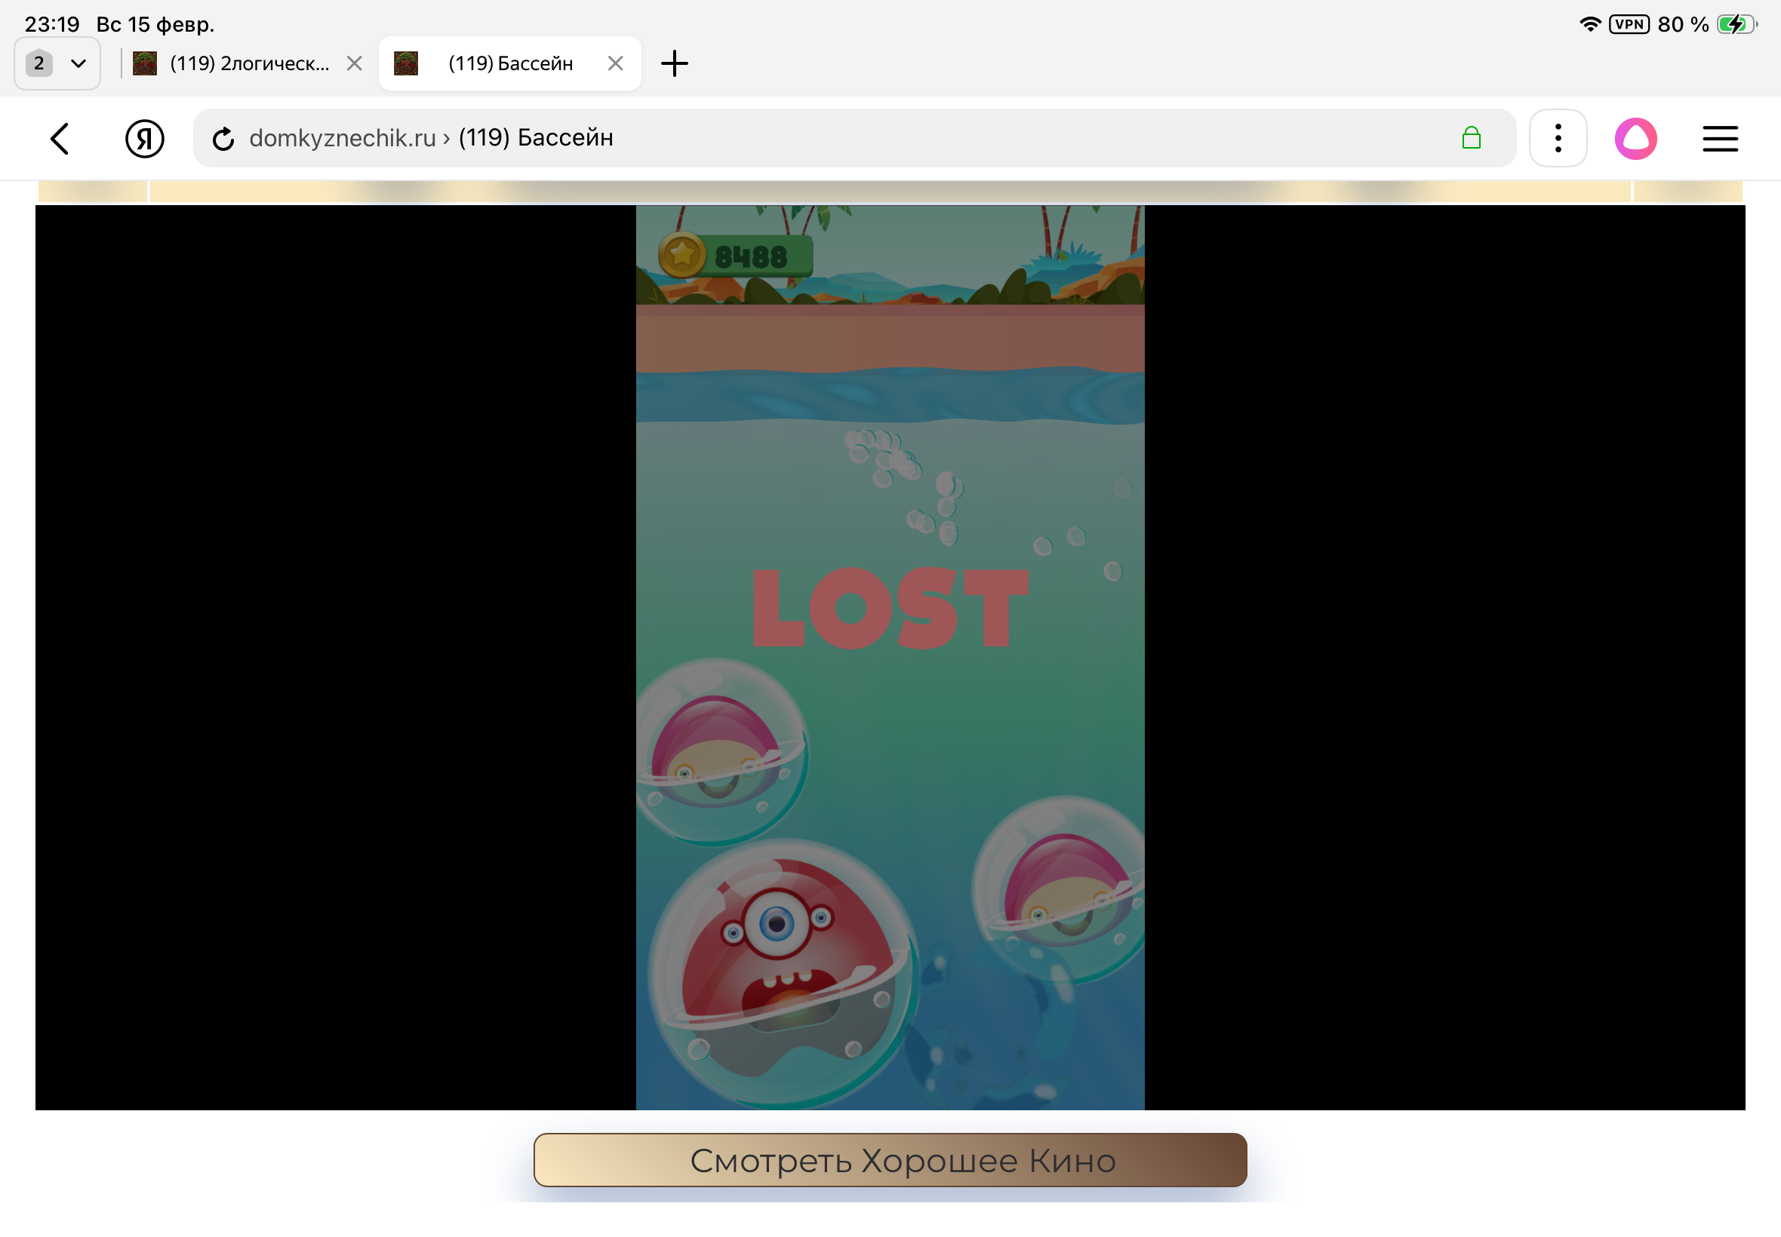Switch to the (119) 2логическ... tab
This screenshot has width=1781, height=1237.
[248, 63]
